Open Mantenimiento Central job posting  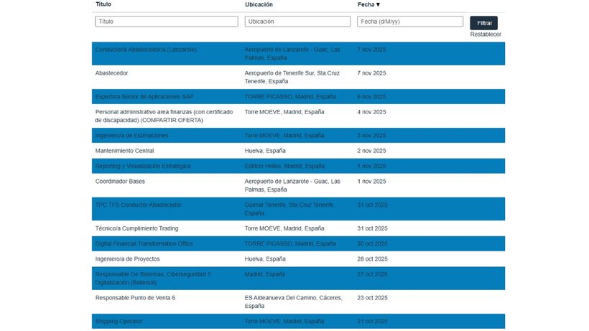(124, 151)
